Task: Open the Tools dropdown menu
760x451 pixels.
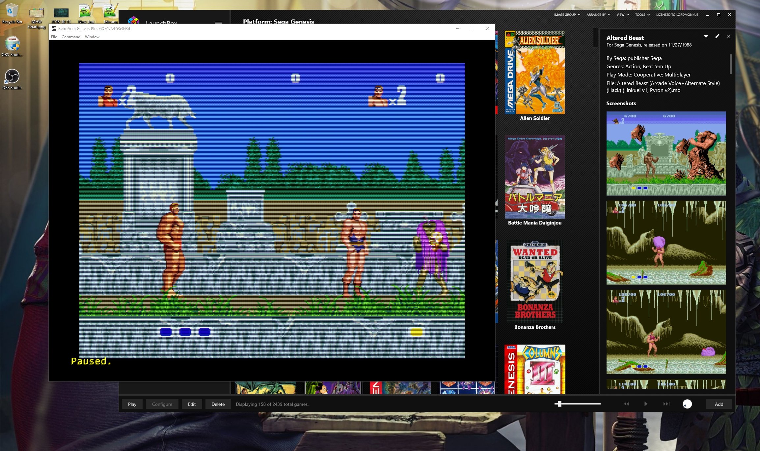Action: coord(642,15)
